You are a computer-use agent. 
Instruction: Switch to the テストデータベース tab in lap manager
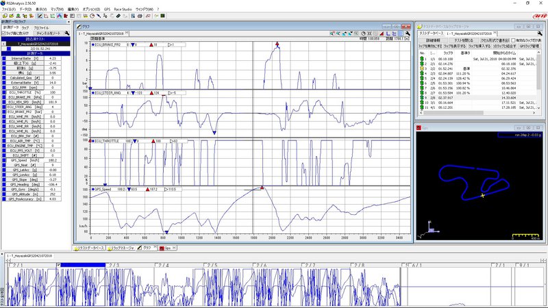coord(430,33)
